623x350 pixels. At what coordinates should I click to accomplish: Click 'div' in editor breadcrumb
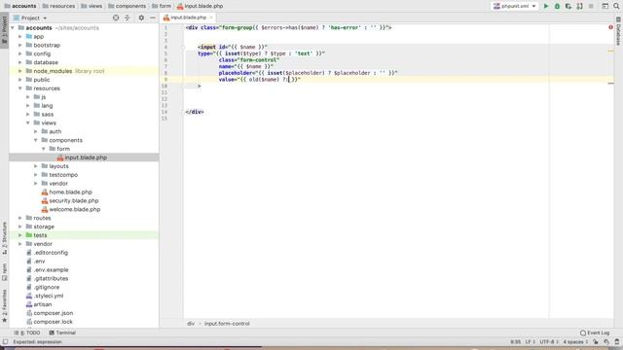(191, 324)
